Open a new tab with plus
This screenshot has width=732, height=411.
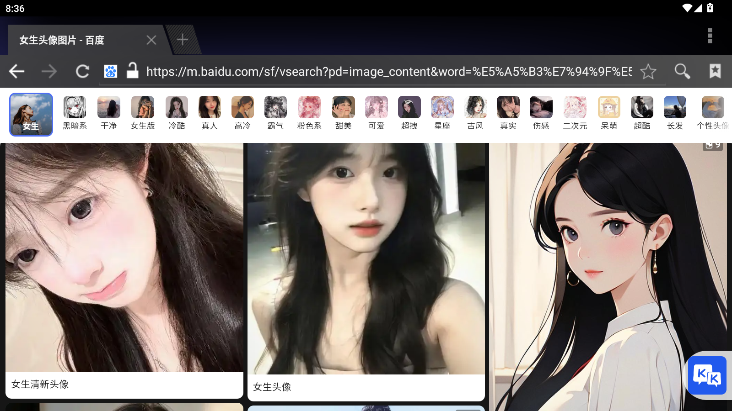183,40
